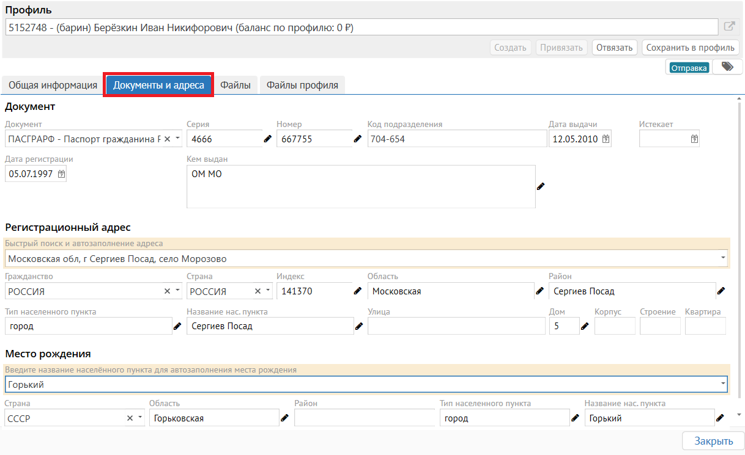This screenshot has height=455, width=745.
Task: Click into the Улица input field
Action: point(456,326)
